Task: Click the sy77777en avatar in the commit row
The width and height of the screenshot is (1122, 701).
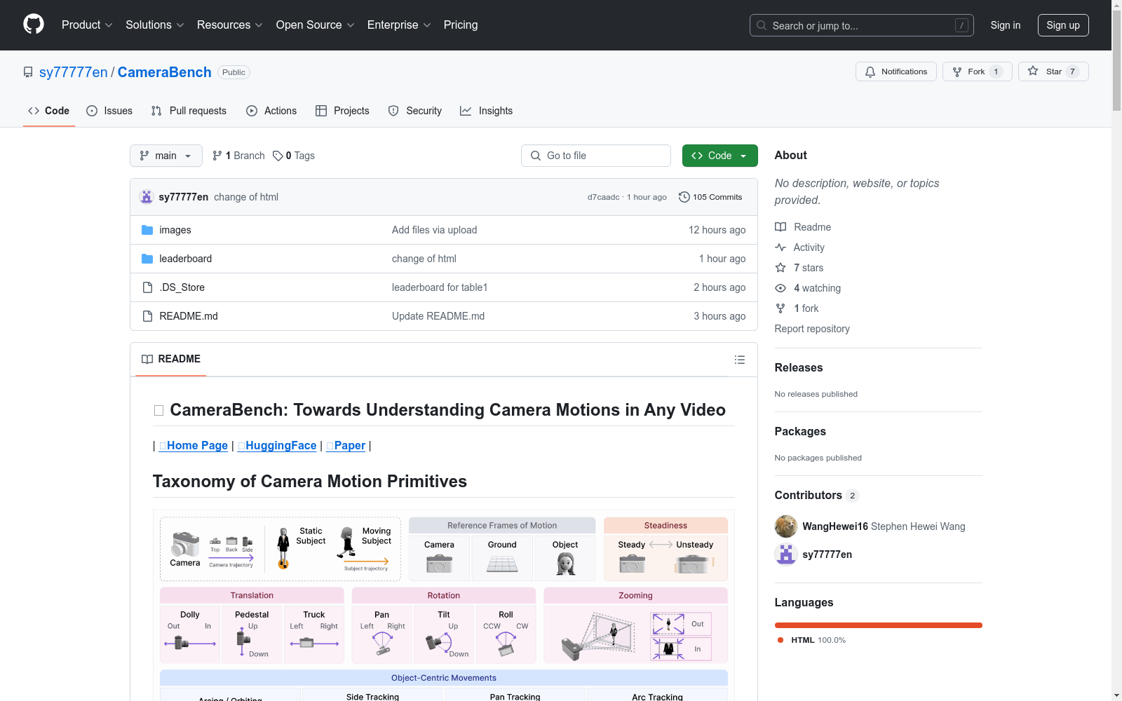Action: [147, 197]
